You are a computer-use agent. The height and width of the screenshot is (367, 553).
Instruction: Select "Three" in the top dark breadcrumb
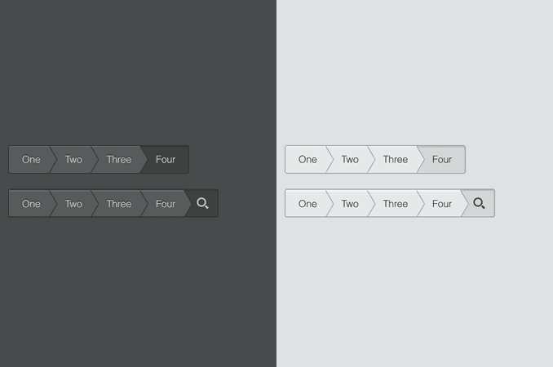coord(119,159)
